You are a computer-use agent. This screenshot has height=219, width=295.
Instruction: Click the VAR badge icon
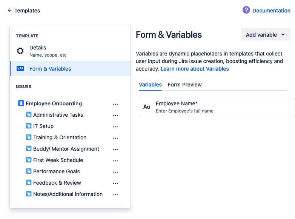point(20,69)
